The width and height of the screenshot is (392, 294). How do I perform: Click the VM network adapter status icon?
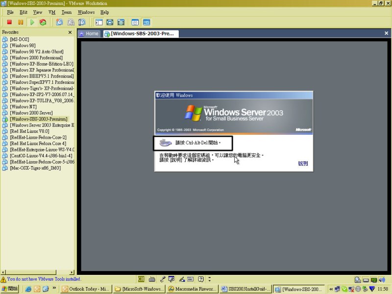pyautogui.click(x=374, y=280)
